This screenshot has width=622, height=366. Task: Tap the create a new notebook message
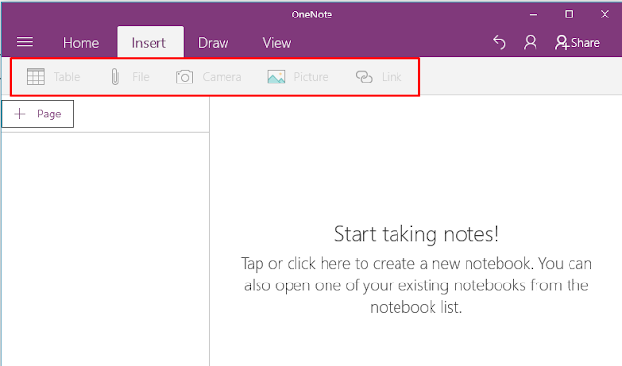pos(416,285)
